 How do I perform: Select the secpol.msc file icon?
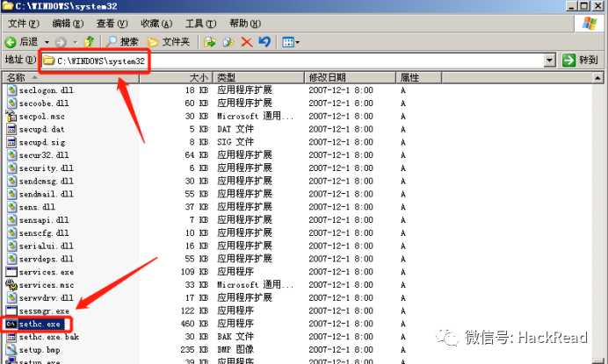coord(11,116)
